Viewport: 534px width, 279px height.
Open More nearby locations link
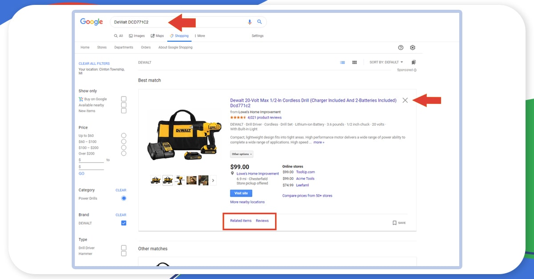(x=247, y=202)
